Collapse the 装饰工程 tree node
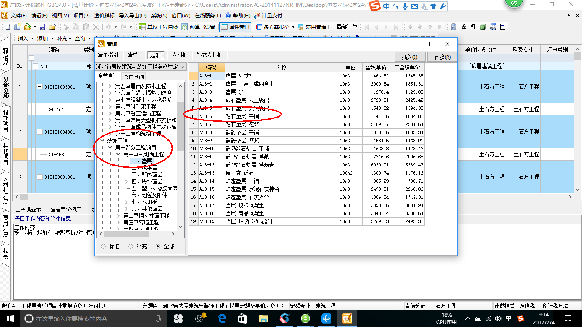The width and height of the screenshot is (582, 327). pyautogui.click(x=102, y=141)
